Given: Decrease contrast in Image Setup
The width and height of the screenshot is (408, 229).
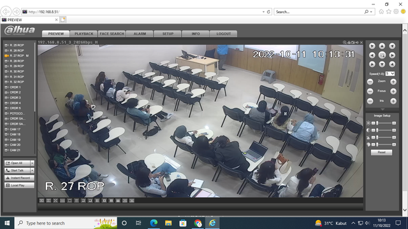Looking at the screenshot, I should [373, 130].
